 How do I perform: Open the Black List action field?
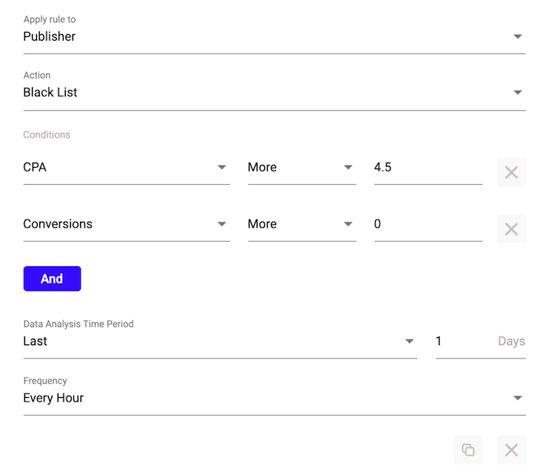[x=275, y=92]
